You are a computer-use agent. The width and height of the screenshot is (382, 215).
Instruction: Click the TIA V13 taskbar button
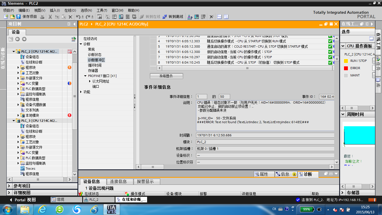(112, 209)
